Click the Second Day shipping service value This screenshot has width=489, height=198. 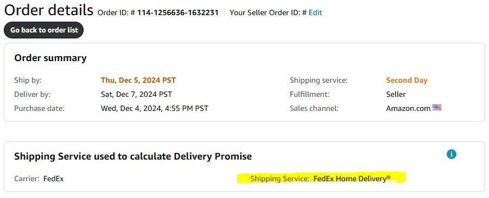[x=407, y=80]
